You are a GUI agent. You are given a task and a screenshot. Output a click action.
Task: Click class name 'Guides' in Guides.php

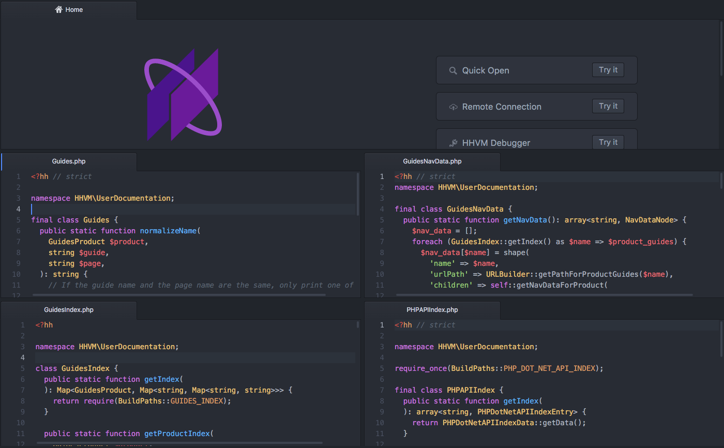coord(97,220)
